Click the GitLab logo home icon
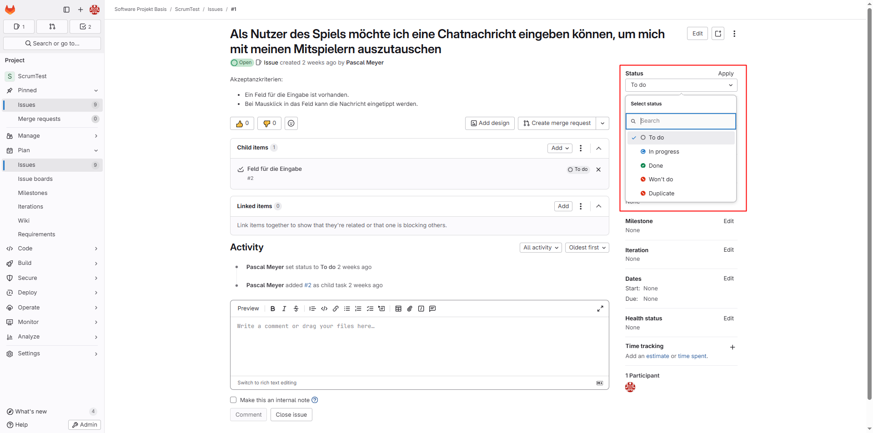The image size is (873, 433). pos(10,9)
